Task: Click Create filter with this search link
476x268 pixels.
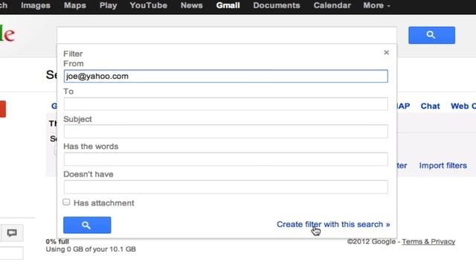Action: (x=333, y=224)
